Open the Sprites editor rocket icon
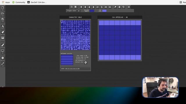This screenshot has width=186, height=104. pyautogui.click(x=3, y=33)
